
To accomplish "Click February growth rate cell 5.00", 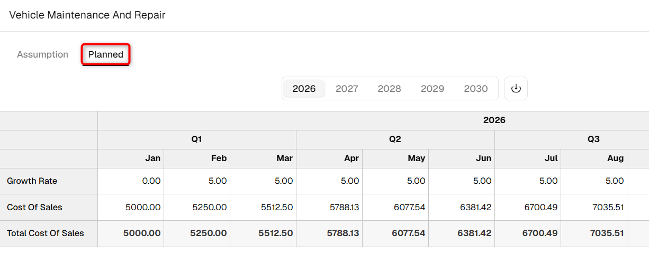I will coord(197,181).
